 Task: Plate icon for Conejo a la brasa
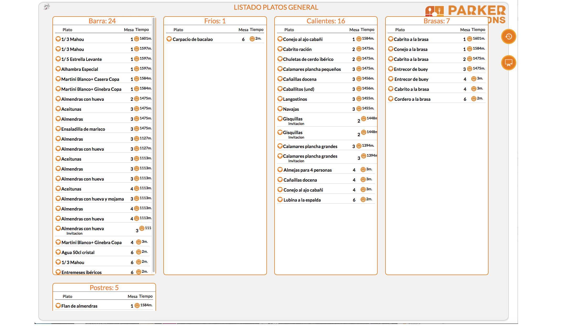[391, 49]
